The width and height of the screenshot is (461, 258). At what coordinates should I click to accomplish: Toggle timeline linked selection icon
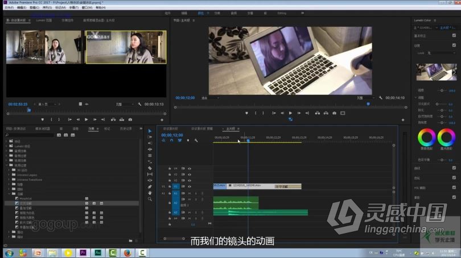(180, 140)
